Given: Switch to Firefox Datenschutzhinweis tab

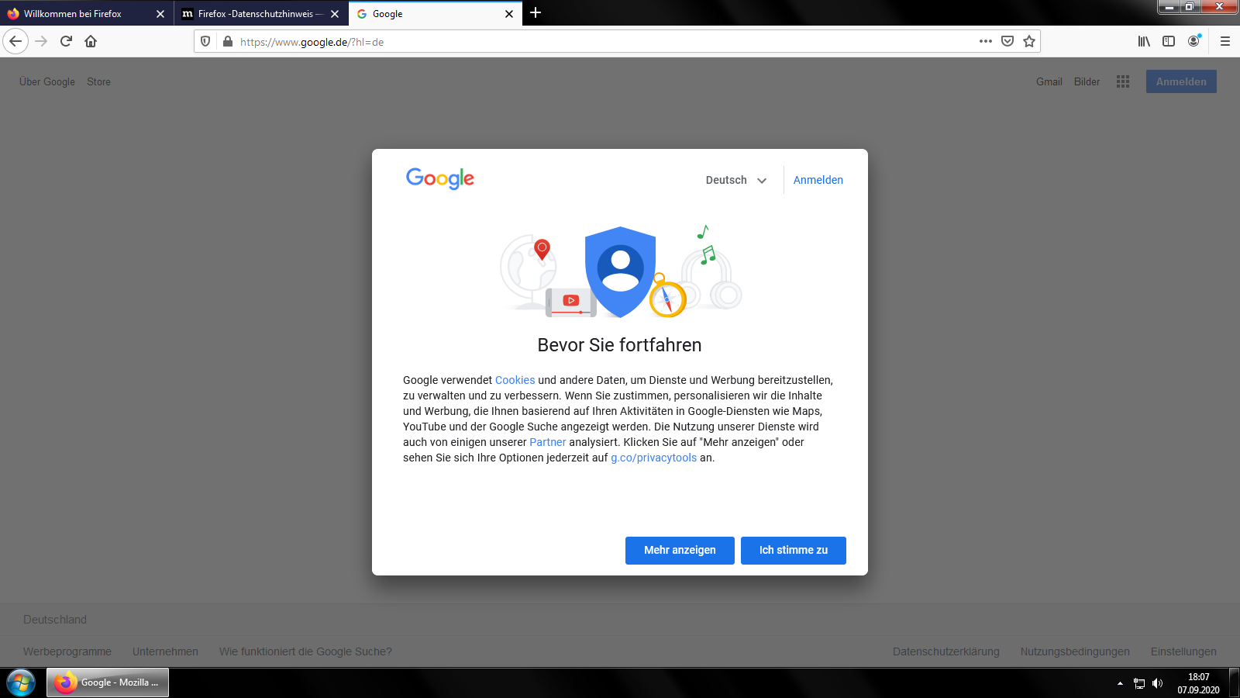Looking at the screenshot, I should click(256, 14).
